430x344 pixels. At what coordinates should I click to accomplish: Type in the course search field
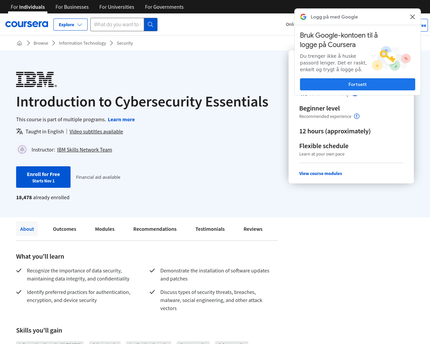[x=117, y=25]
